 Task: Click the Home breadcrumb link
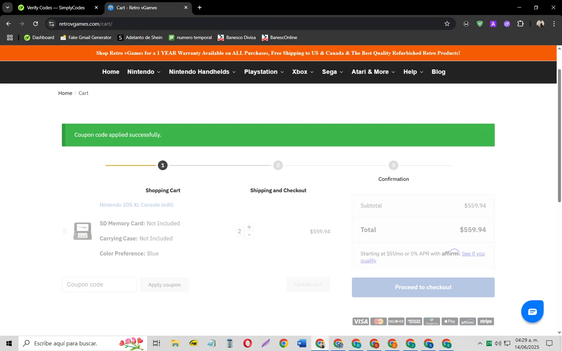point(65,93)
